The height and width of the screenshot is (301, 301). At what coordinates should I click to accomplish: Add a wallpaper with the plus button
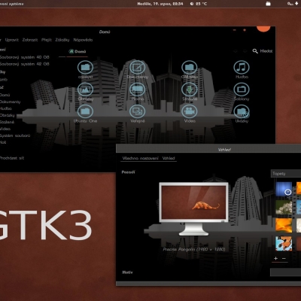pyautogui.click(x=275, y=258)
